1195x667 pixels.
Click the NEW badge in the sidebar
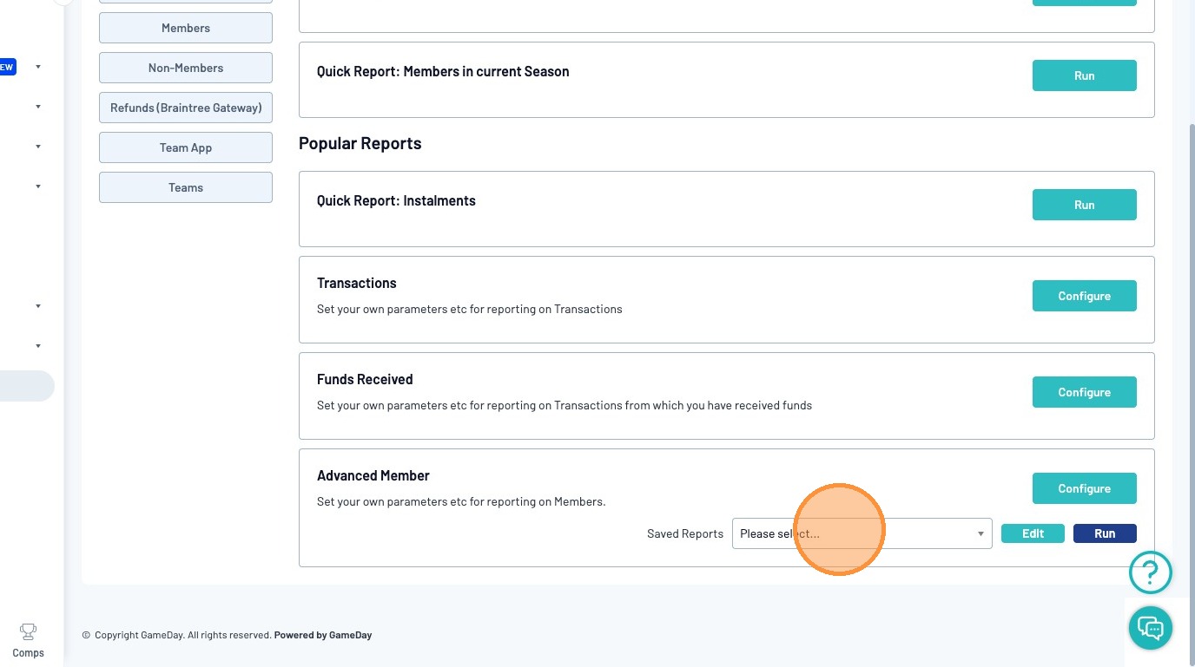pos(7,67)
